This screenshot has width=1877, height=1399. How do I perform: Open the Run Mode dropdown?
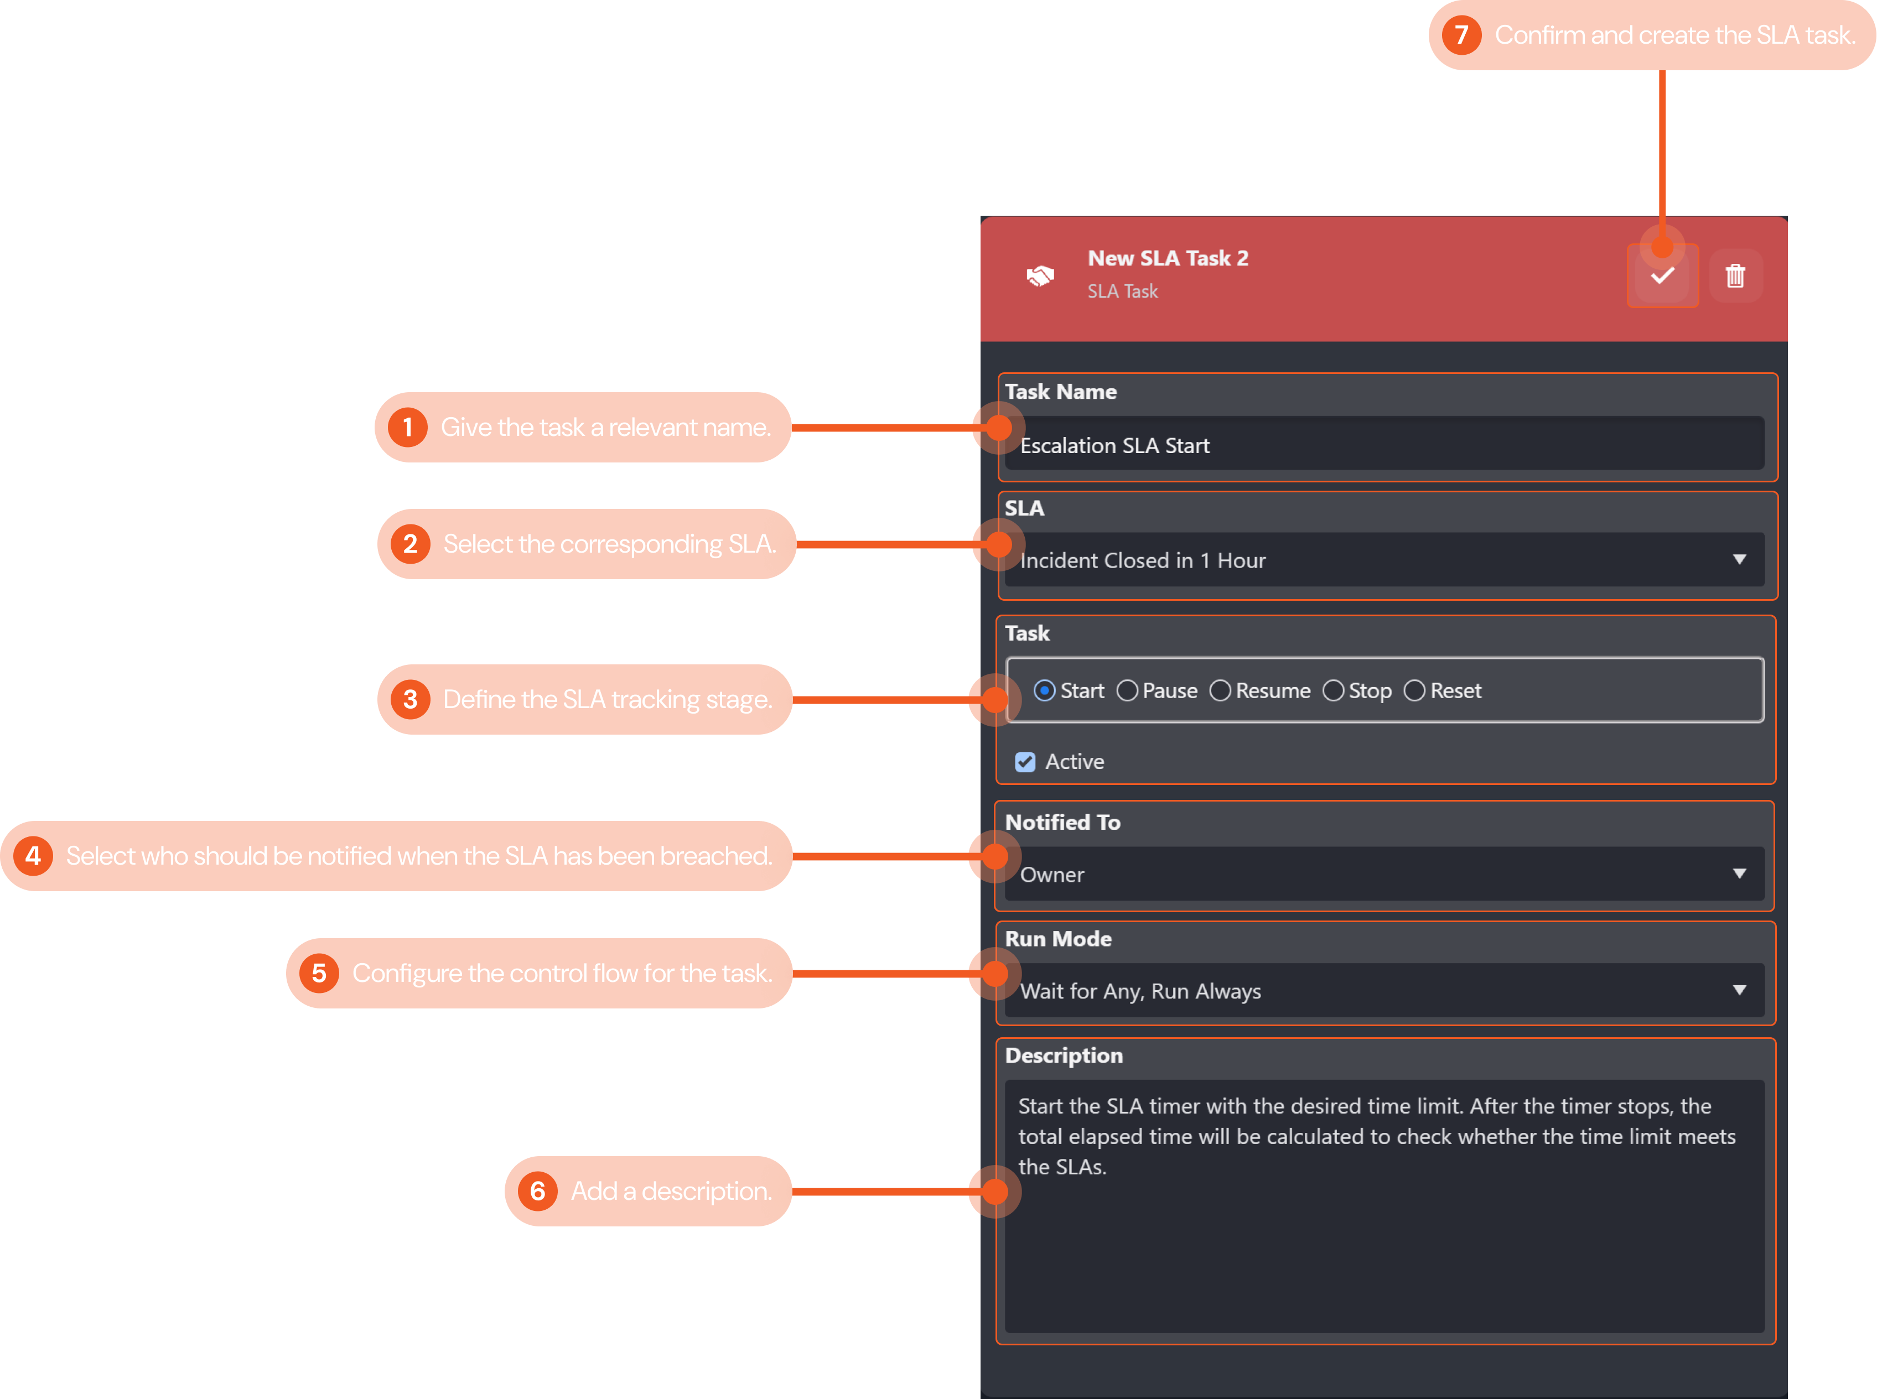pyautogui.click(x=1384, y=991)
